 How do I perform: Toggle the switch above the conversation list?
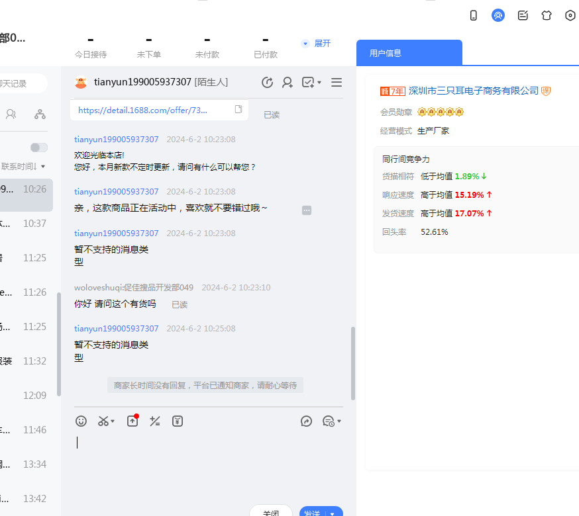(39, 148)
